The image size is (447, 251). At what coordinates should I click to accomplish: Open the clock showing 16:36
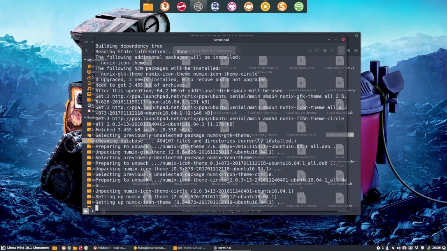pyautogui.click(x=436, y=248)
